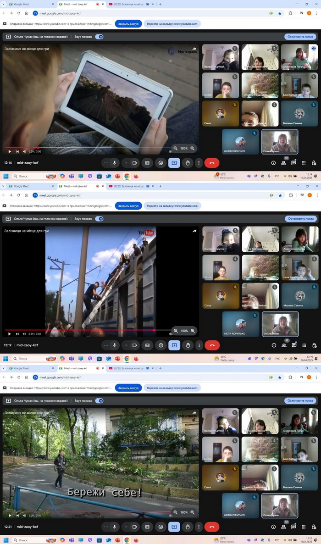Skip to next video in the tablet-scene player
This screenshot has width=321, height=544.
point(17,152)
